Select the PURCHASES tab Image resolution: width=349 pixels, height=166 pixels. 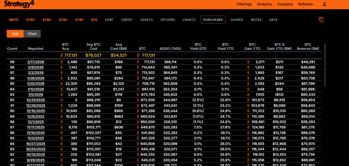[213, 20]
